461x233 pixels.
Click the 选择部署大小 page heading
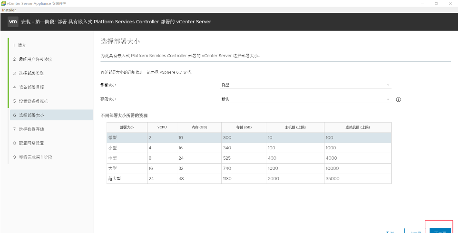tap(120, 41)
